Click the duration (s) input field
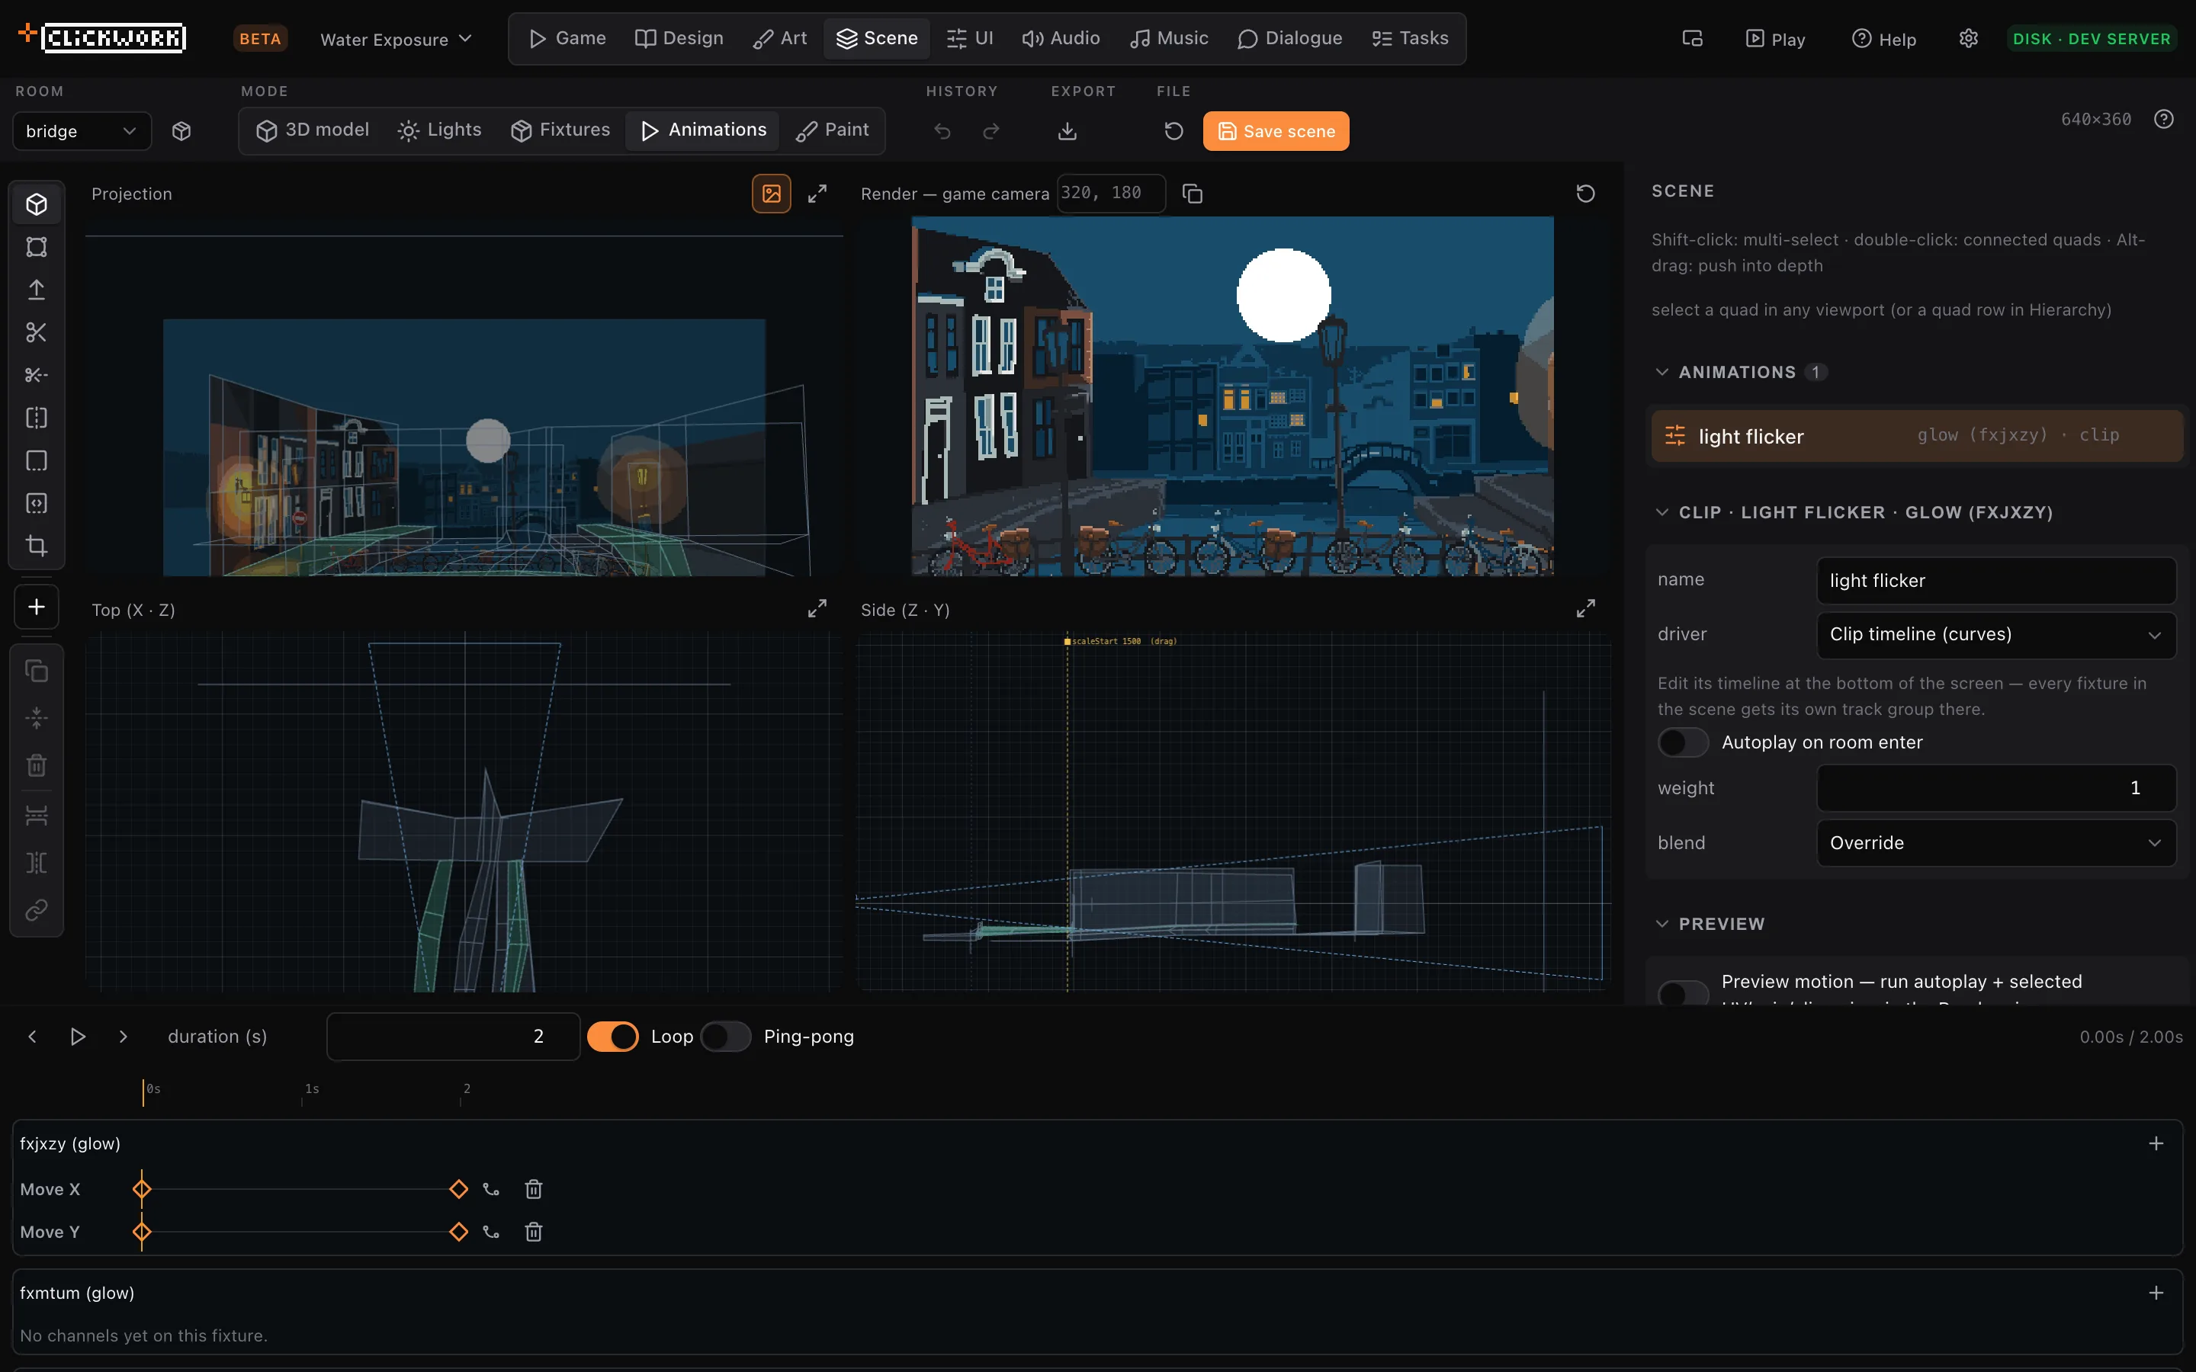2196x1372 pixels. [x=453, y=1037]
